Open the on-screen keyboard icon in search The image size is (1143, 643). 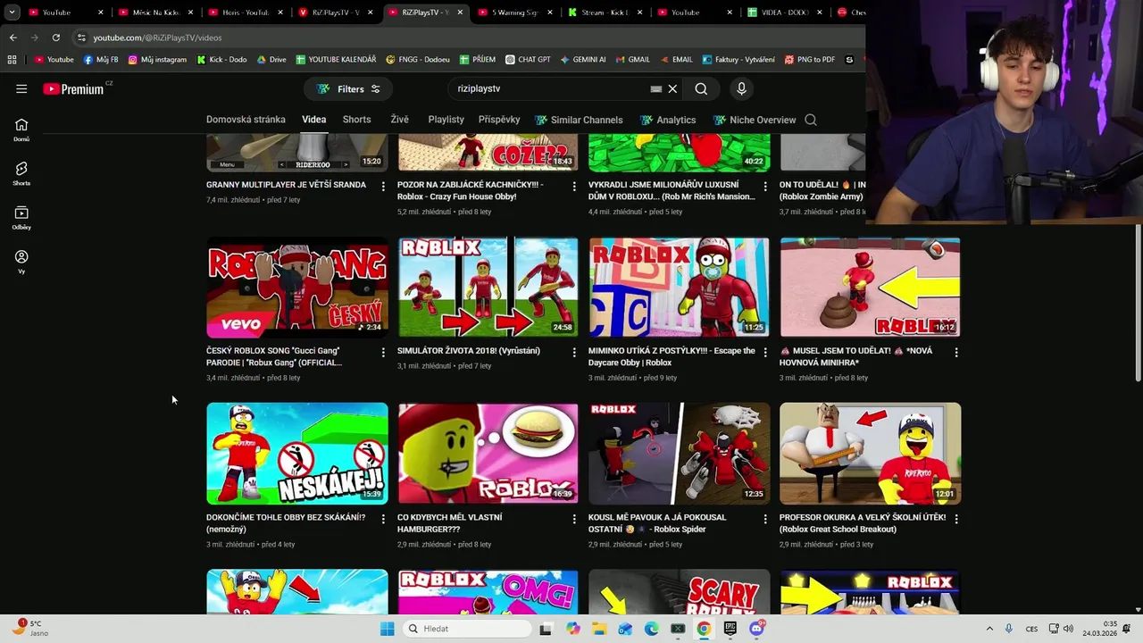656,88
